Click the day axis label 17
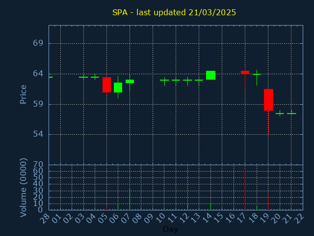Screen dimensions: 314x236 (x=241, y=218)
